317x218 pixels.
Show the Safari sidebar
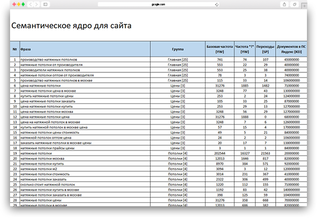[45, 4]
